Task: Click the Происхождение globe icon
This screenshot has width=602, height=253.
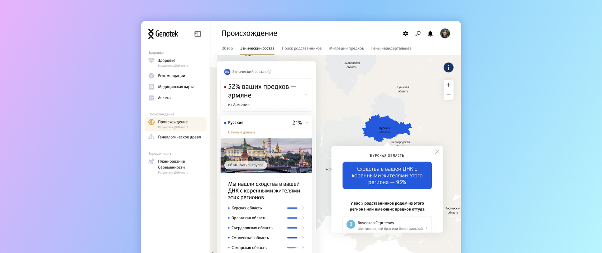Action: click(152, 122)
